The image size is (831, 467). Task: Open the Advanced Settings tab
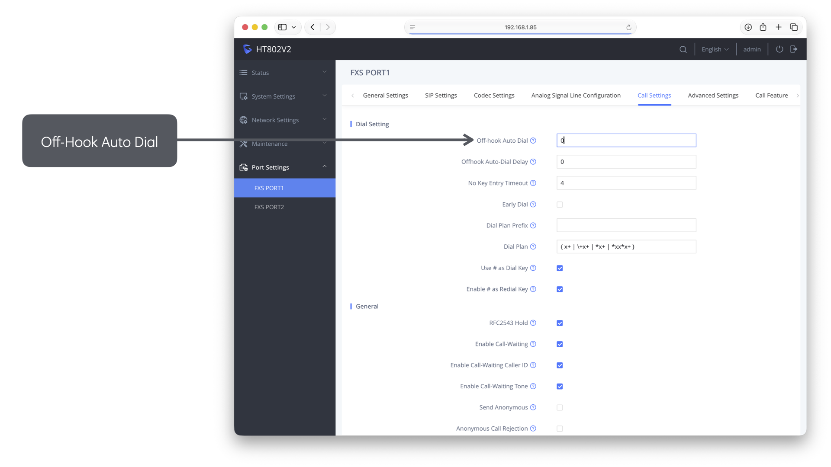pos(713,95)
